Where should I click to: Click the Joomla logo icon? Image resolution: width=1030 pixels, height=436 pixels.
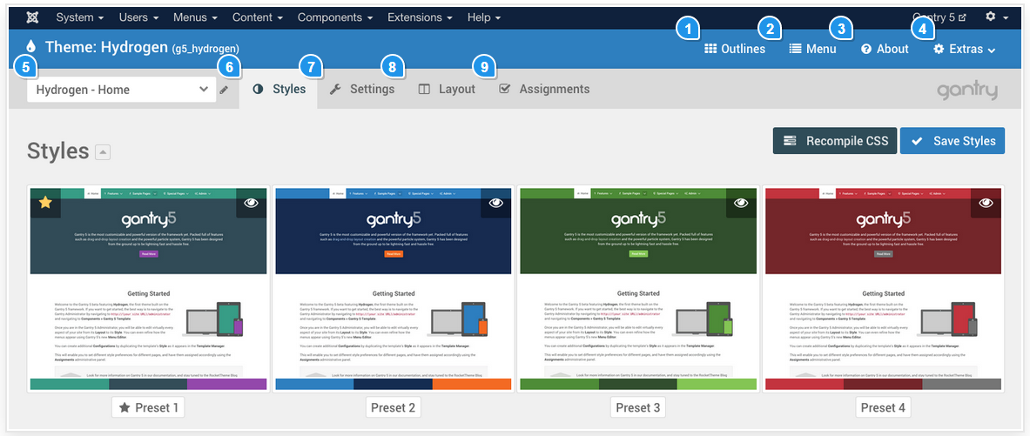click(x=32, y=17)
